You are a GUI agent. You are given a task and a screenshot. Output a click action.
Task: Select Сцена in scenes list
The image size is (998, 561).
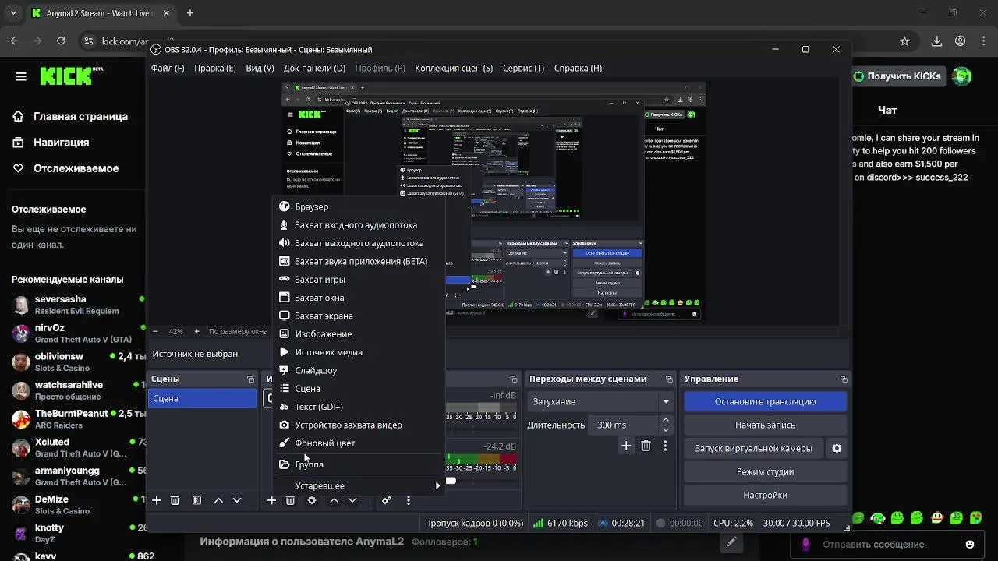[202, 398]
